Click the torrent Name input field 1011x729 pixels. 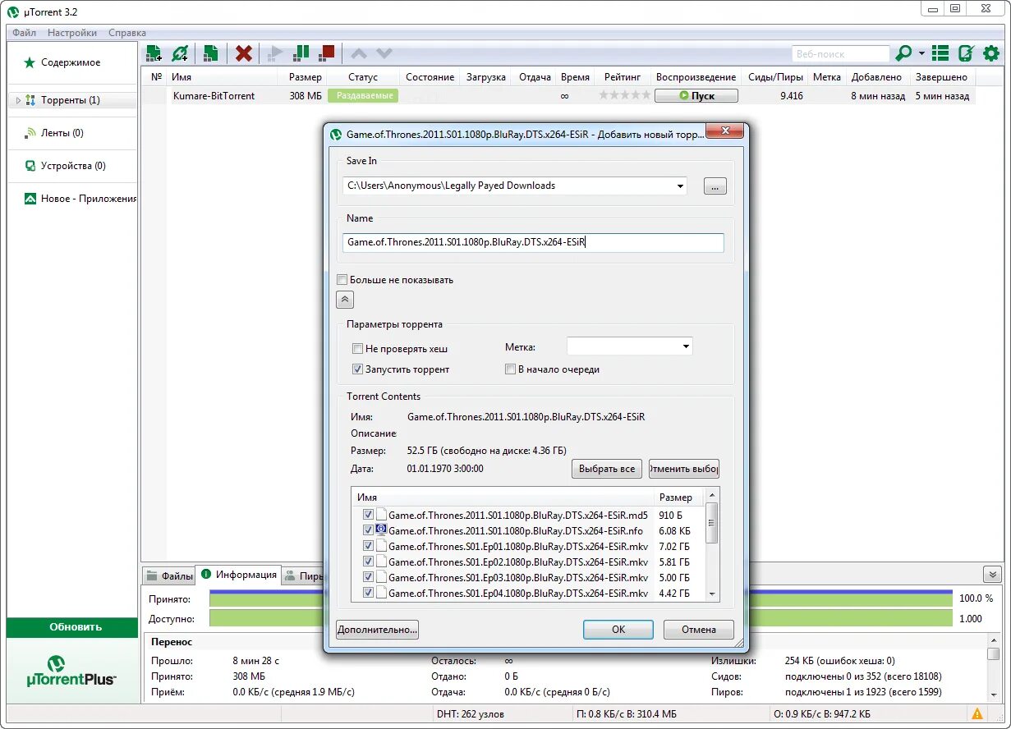pos(533,242)
